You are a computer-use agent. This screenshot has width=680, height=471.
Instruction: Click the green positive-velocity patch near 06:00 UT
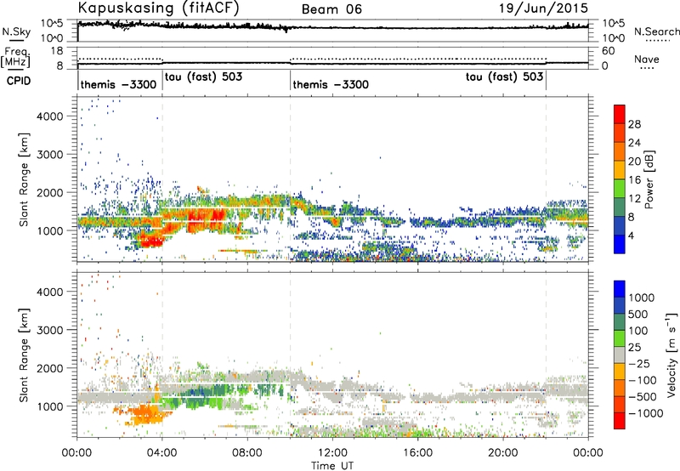[199, 397]
